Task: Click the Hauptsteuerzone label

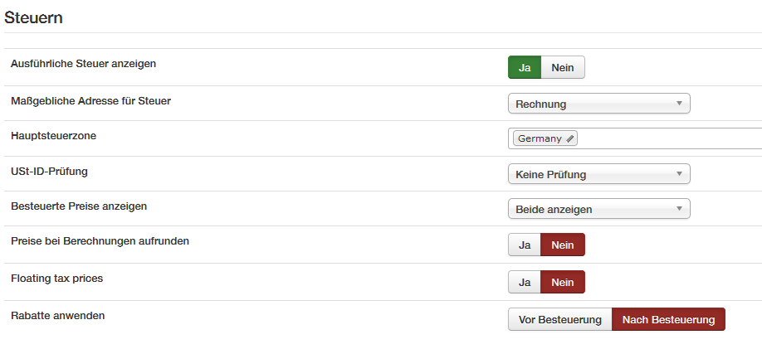Action: coord(53,135)
